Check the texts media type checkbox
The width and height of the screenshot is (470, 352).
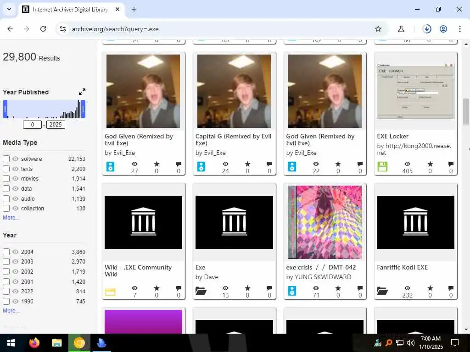click(6, 169)
